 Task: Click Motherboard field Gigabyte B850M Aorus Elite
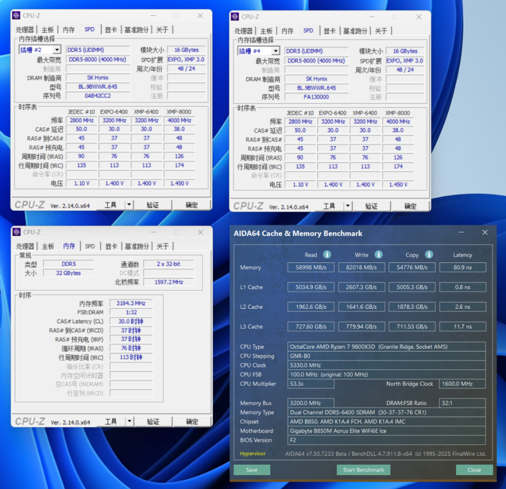[x=386, y=431]
